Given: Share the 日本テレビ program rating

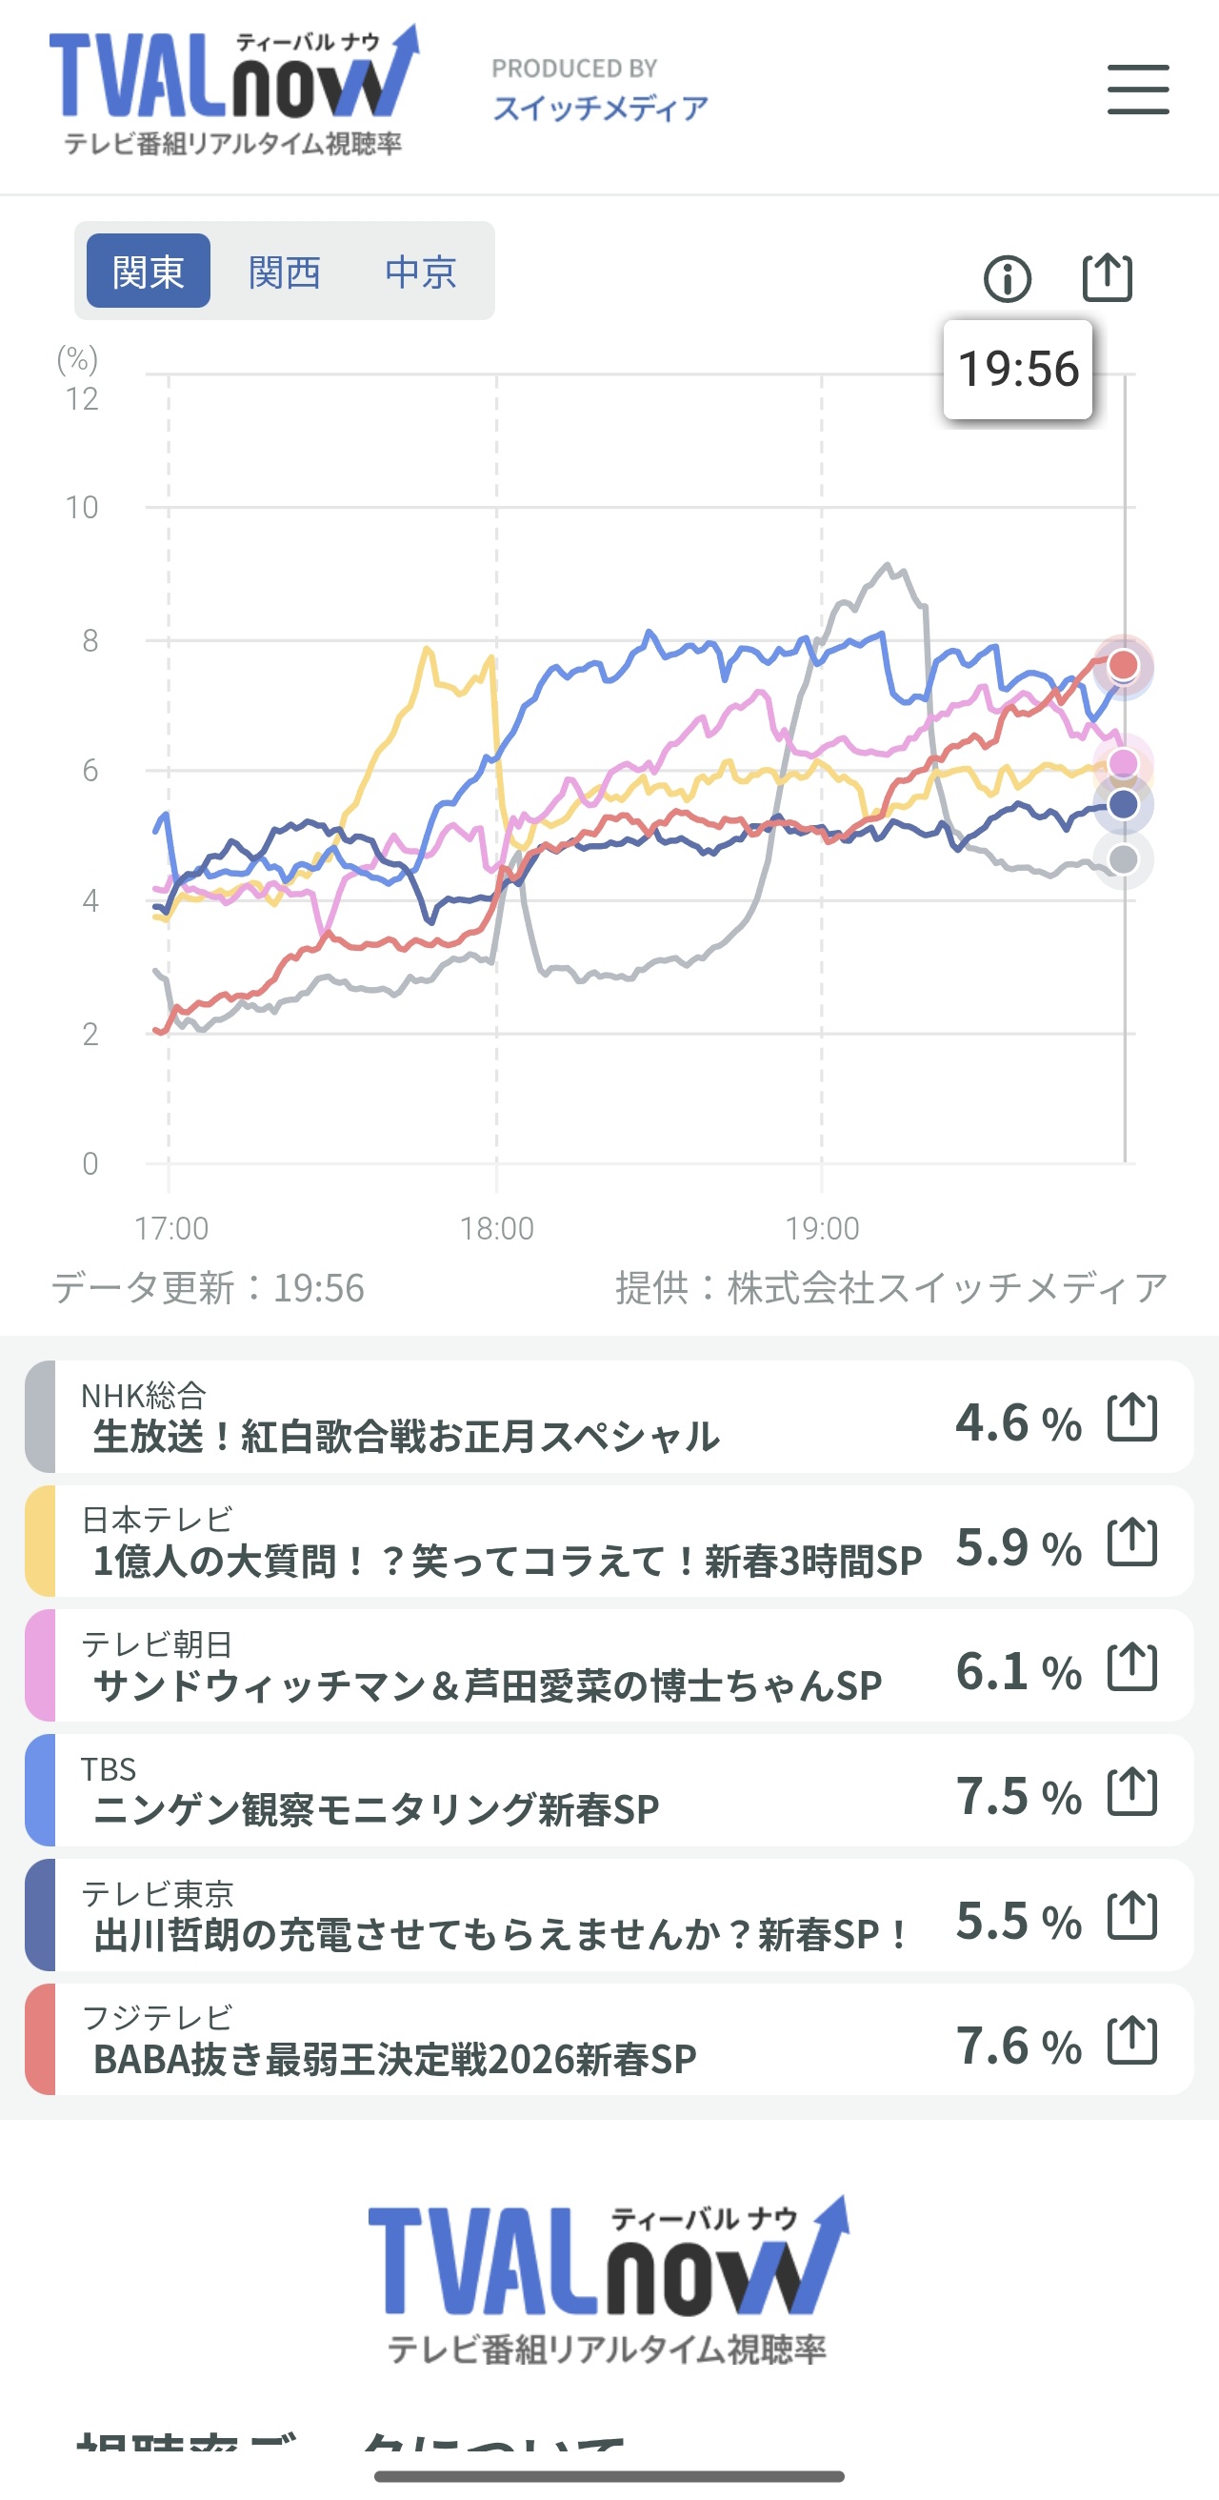Looking at the screenshot, I should tap(1131, 1542).
